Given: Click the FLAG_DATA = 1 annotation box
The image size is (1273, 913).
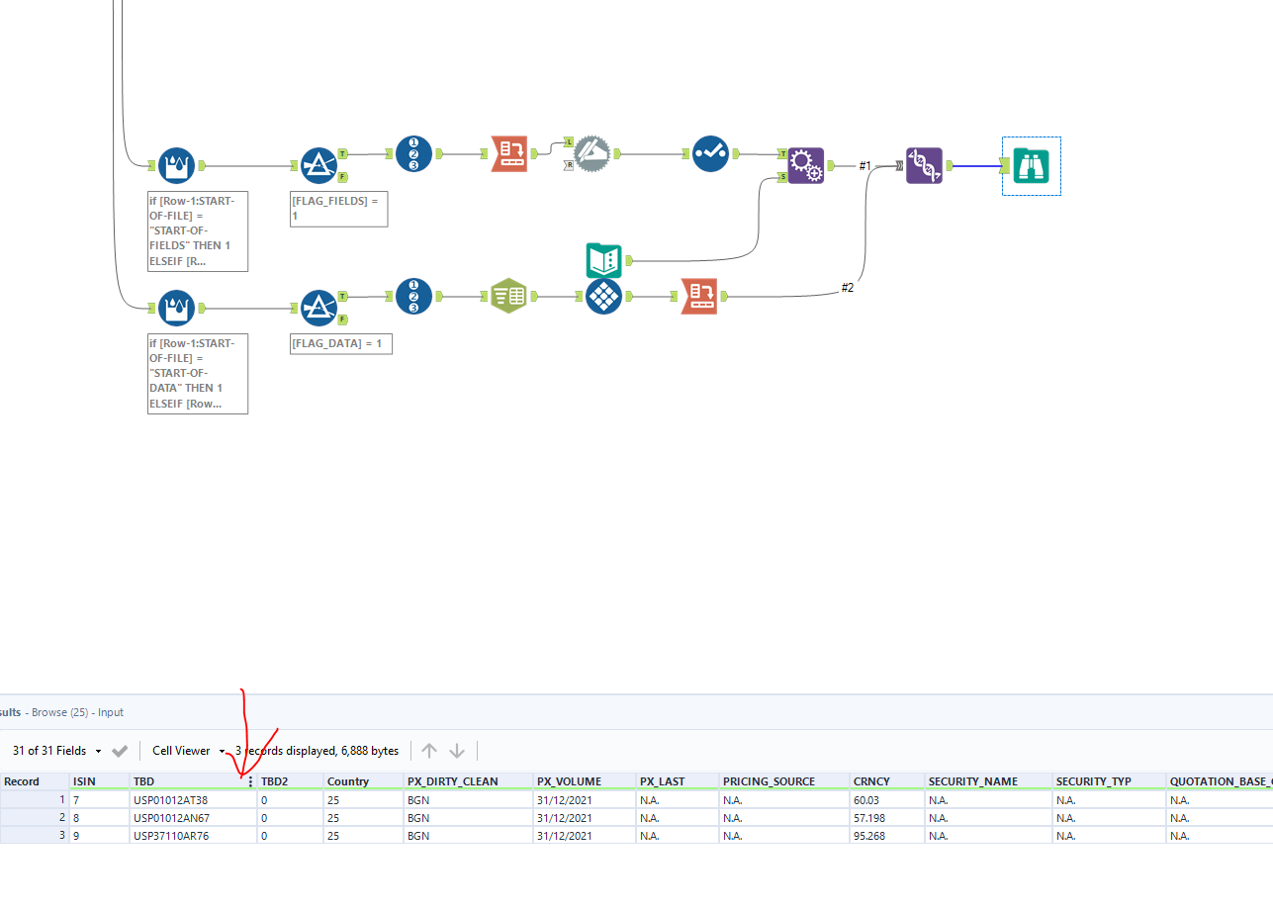Looking at the screenshot, I should coord(340,343).
